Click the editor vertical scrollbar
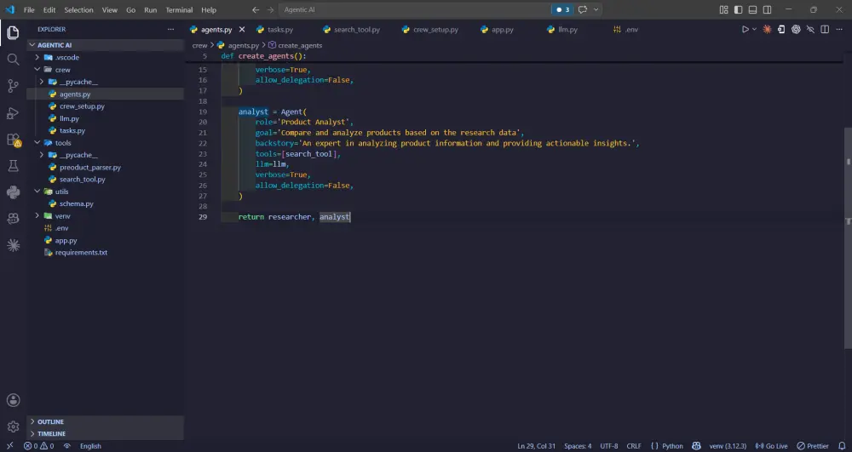The width and height of the screenshot is (852, 452). click(x=849, y=238)
